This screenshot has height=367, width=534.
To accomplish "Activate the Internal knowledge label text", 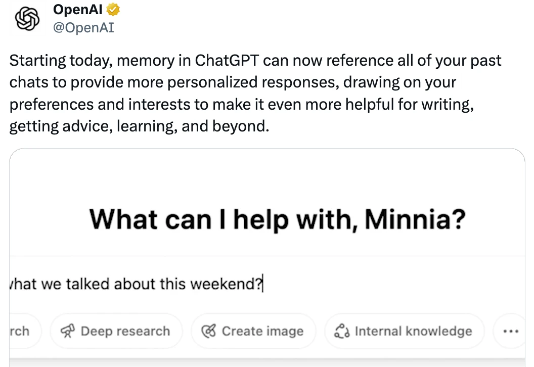I will point(414,331).
